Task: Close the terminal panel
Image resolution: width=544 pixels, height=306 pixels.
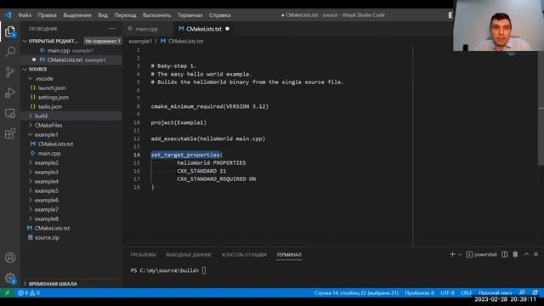Action: pyautogui.click(x=535, y=254)
